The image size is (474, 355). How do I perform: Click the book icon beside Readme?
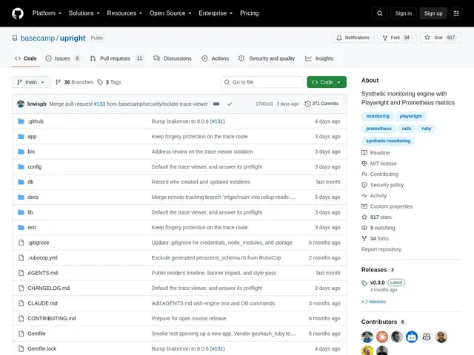pos(364,153)
